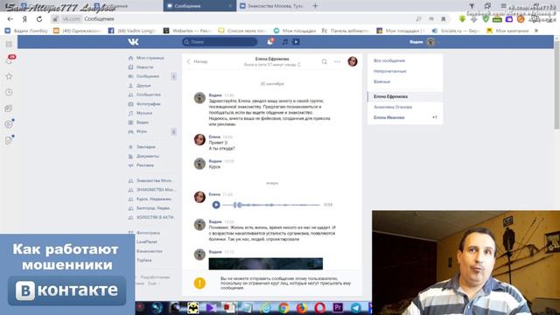Select the Елена Иванова conversation tab
This screenshot has height=315, width=560.
405,117
